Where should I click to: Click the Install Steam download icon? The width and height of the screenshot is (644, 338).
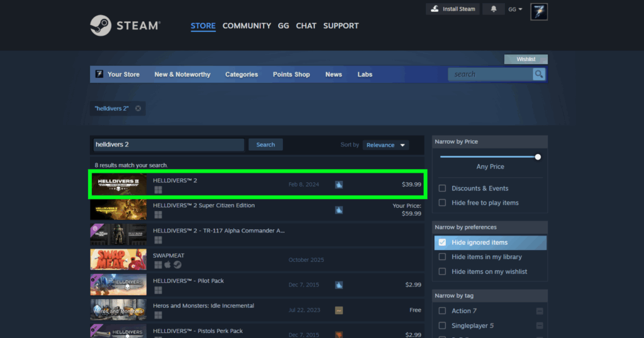coord(435,9)
